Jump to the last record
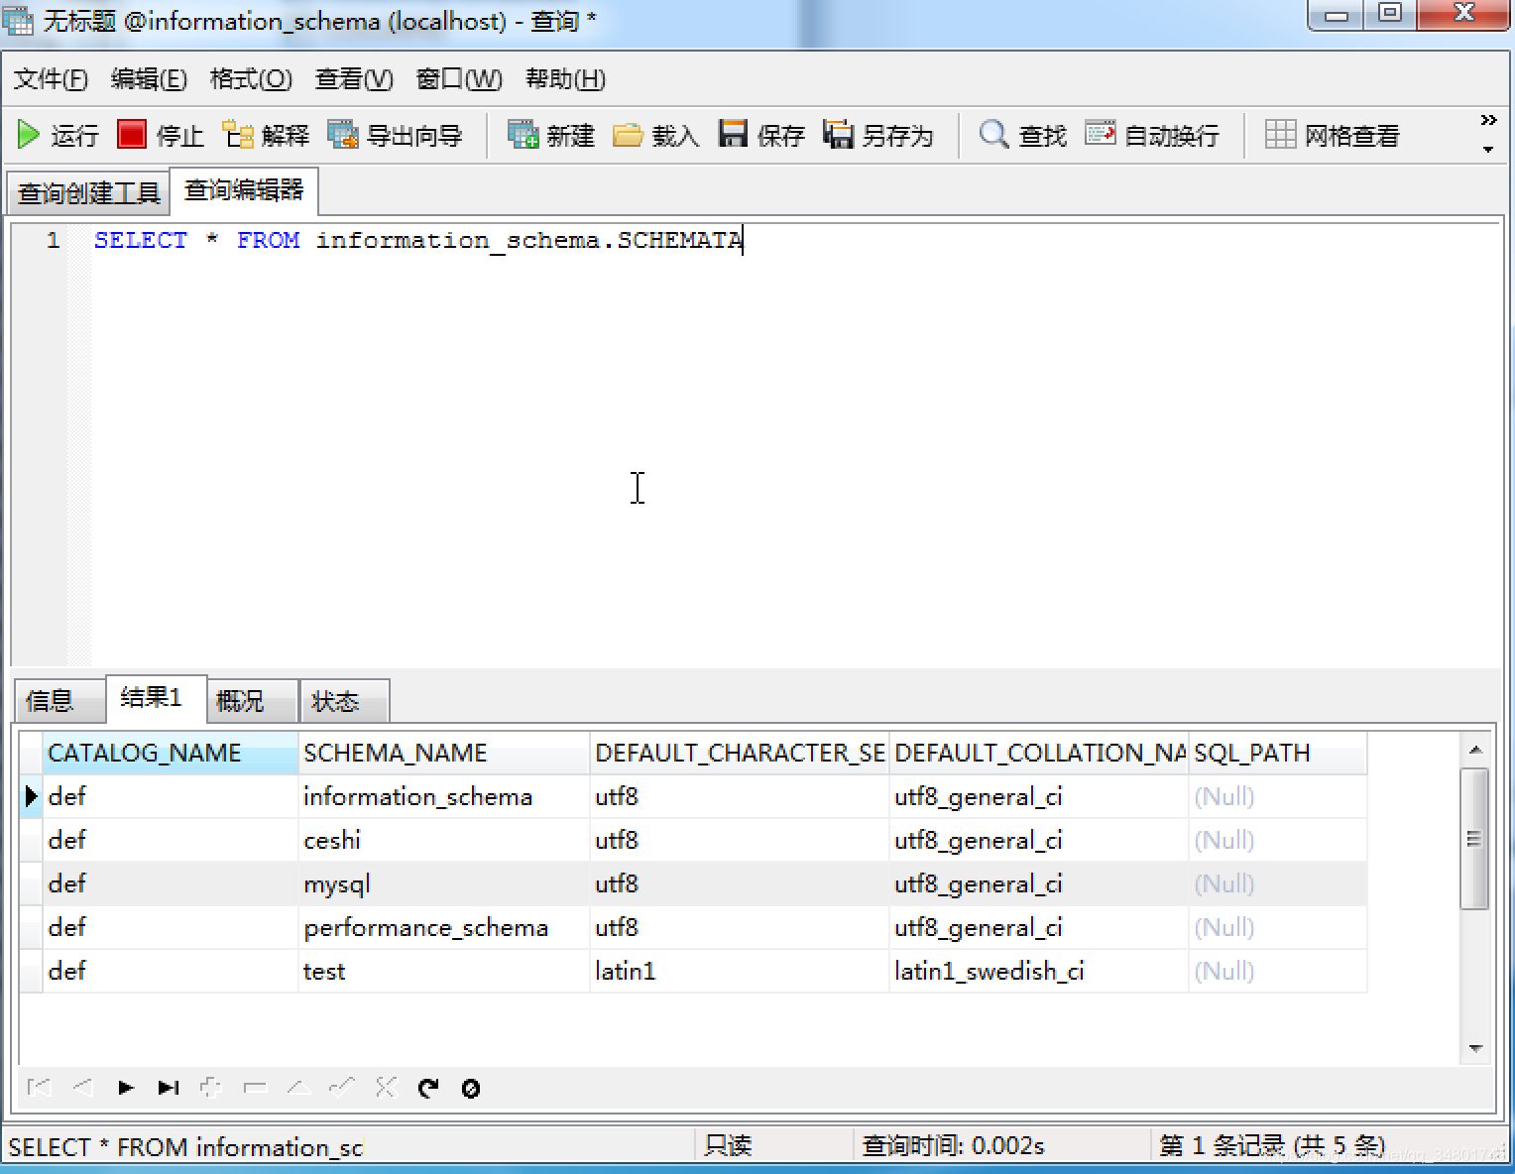The image size is (1515, 1174). coord(169,1088)
